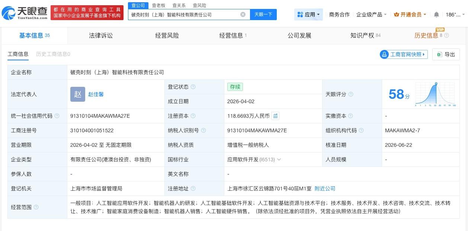Image resolution: width=468 pixels, height=231 pixels.
Task: Open the 商务合作 link
Action: pos(339,15)
